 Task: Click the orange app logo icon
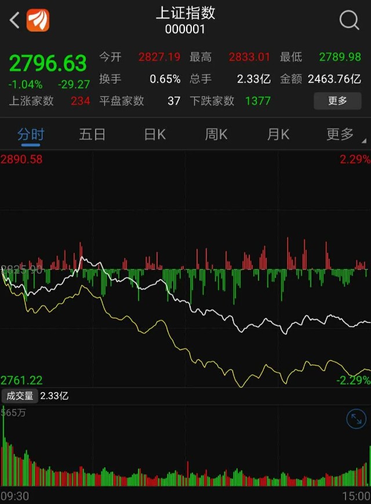38,21
